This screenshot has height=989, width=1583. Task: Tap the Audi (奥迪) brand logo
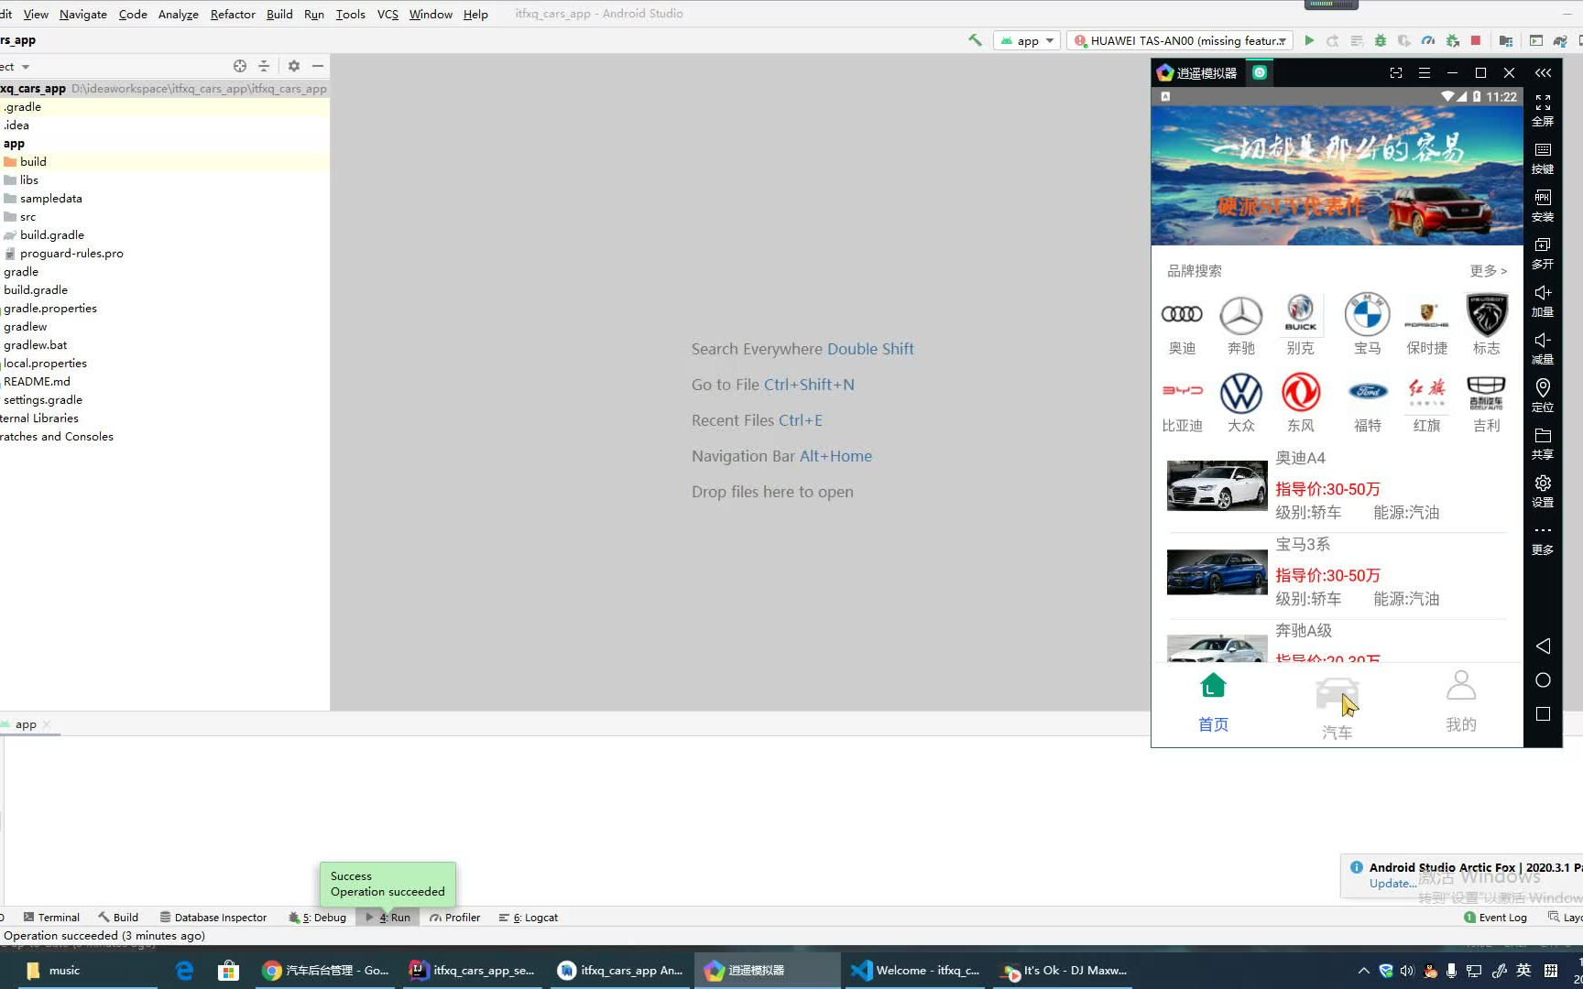coord(1182,314)
